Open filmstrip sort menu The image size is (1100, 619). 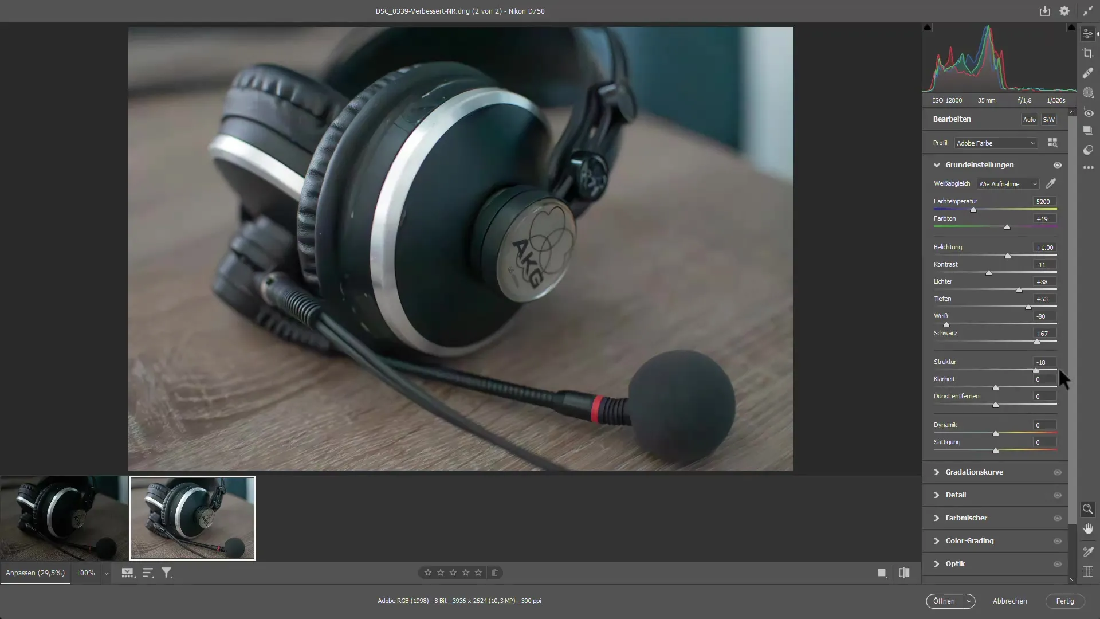click(148, 573)
